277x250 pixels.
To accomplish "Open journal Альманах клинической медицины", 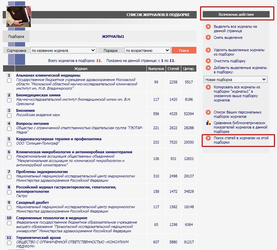I will [48, 75].
